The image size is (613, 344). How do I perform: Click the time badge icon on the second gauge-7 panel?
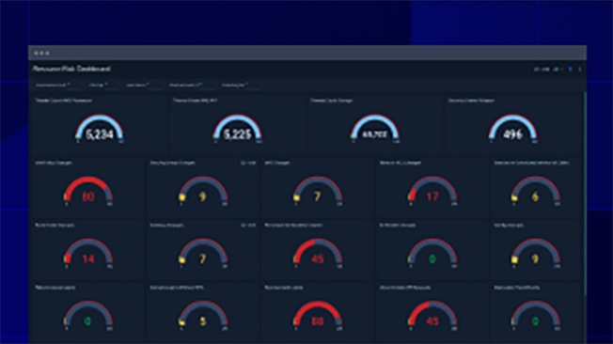point(248,226)
